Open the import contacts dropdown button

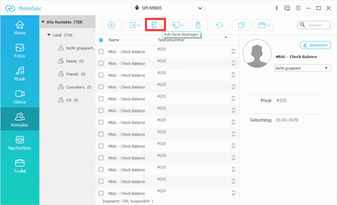pos(134,25)
